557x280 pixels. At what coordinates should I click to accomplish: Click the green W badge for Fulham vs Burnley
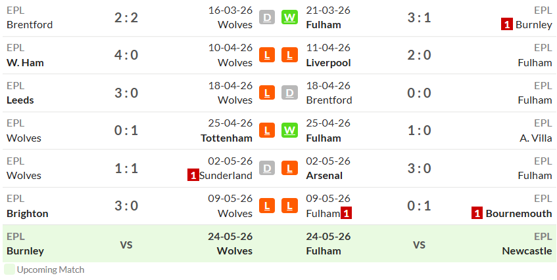[x=289, y=17]
